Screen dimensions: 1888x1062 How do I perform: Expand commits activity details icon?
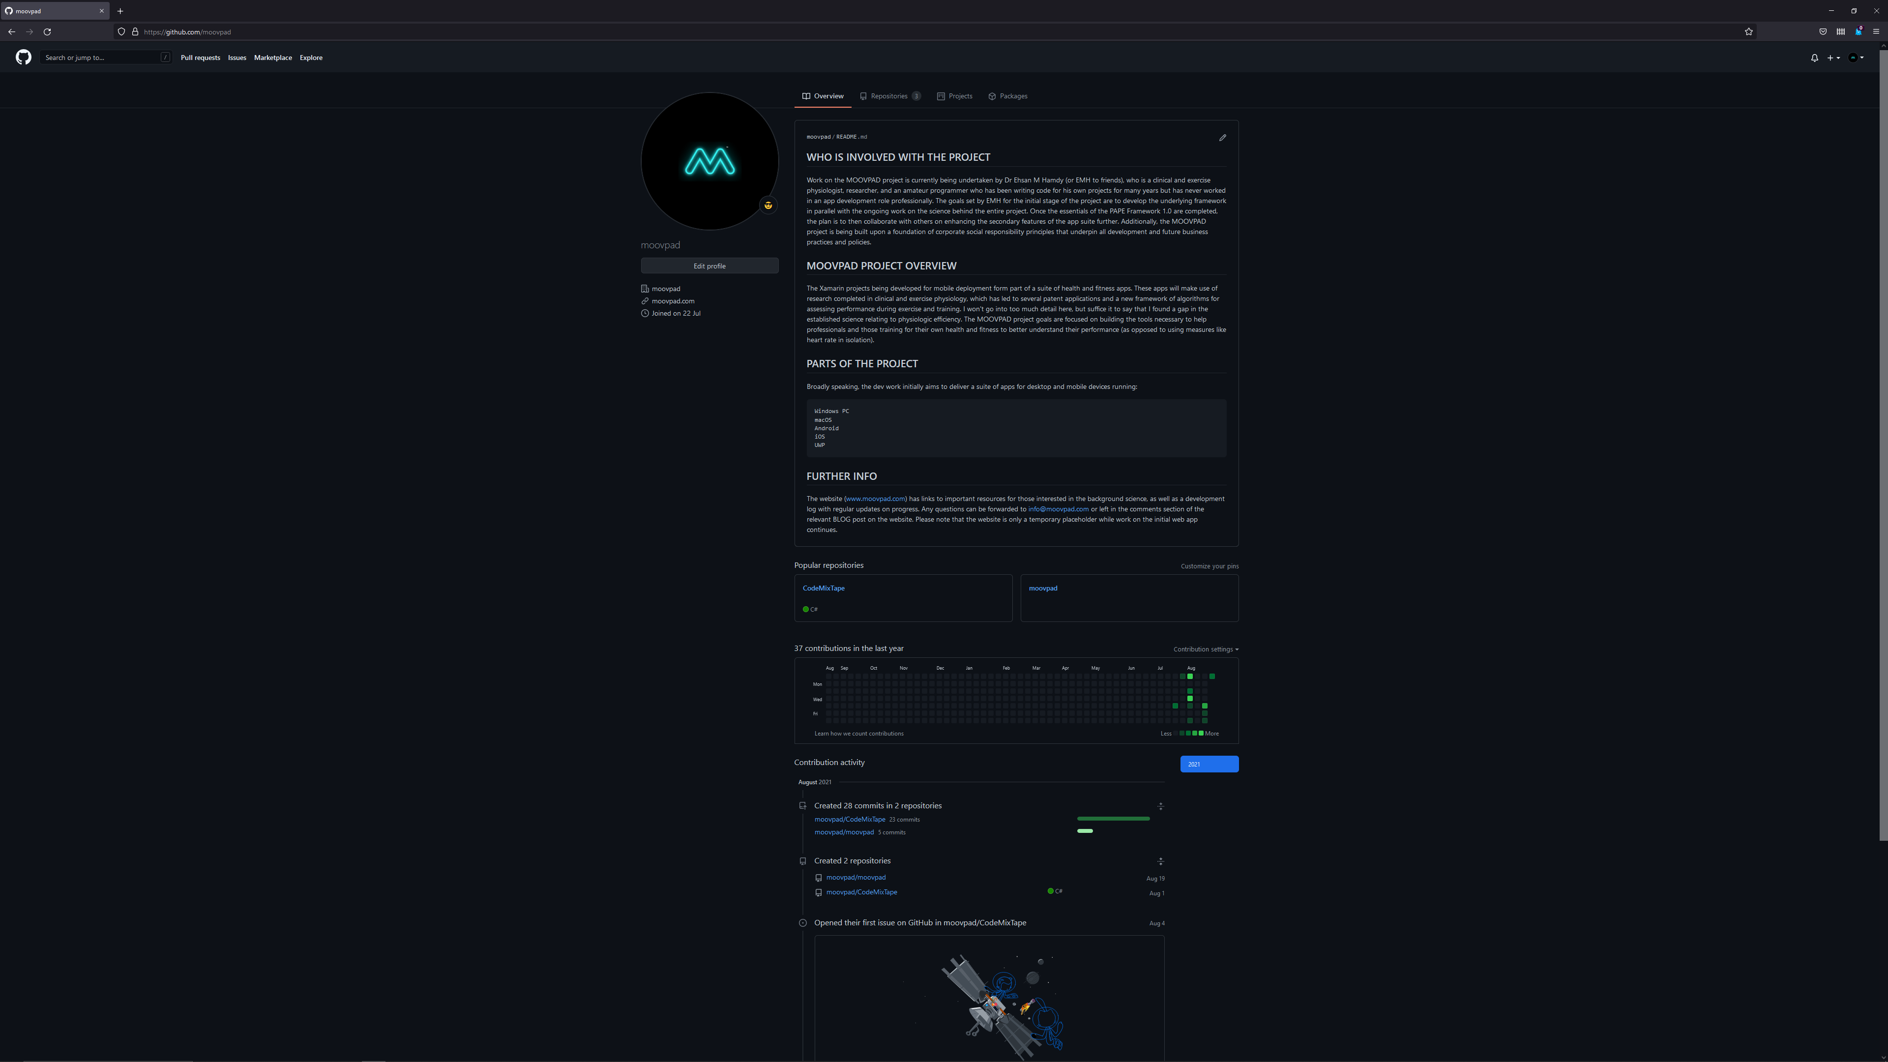1160,806
